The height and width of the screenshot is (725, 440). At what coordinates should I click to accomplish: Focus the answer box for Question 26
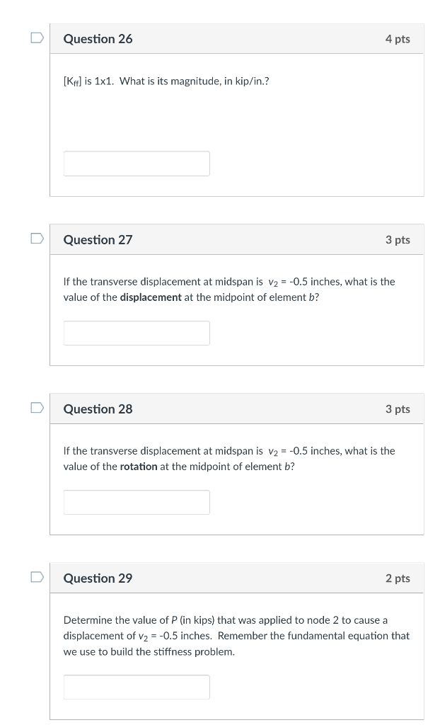(137, 164)
